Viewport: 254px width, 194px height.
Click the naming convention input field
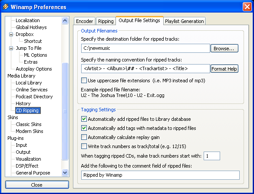pos(145,69)
